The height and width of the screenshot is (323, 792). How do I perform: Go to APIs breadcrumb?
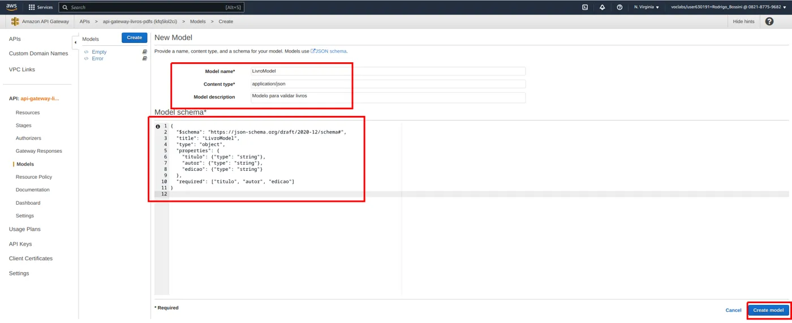(x=84, y=21)
